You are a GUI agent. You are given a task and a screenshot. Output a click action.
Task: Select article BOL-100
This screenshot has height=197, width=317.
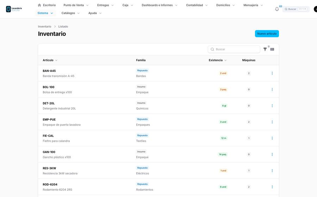[49, 87]
